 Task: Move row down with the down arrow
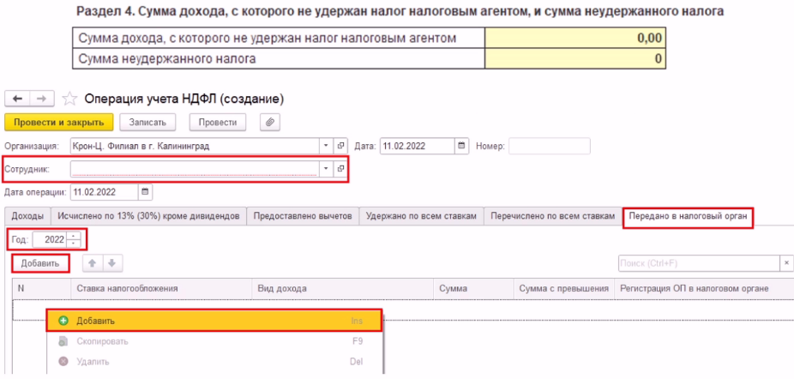(x=110, y=262)
